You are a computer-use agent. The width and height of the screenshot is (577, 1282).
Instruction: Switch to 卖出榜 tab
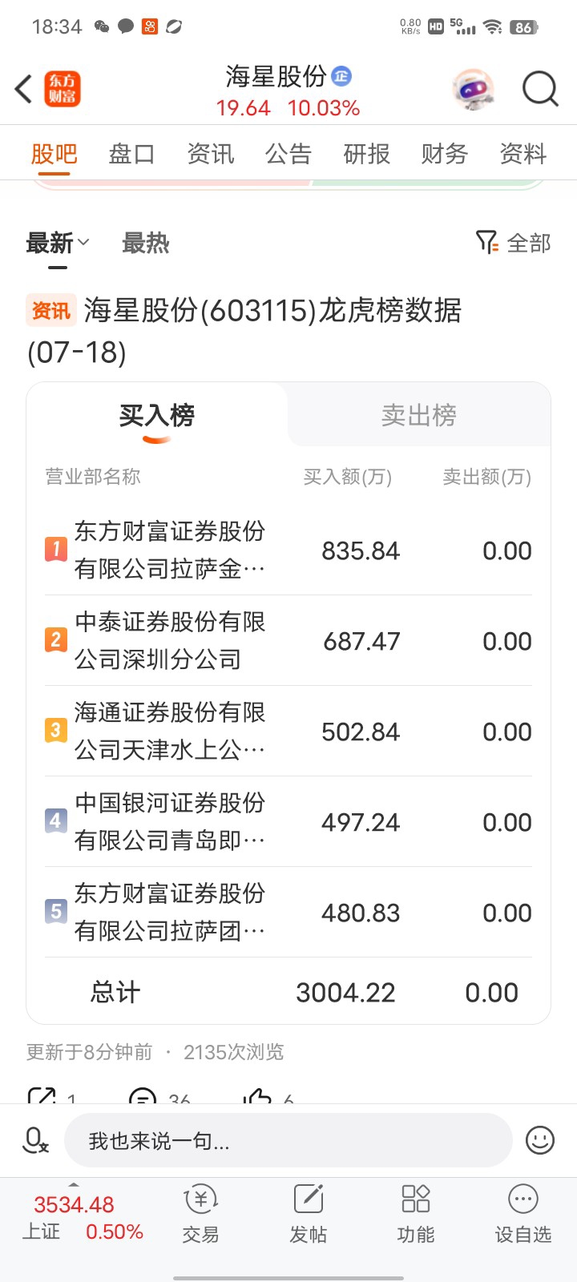click(x=419, y=415)
